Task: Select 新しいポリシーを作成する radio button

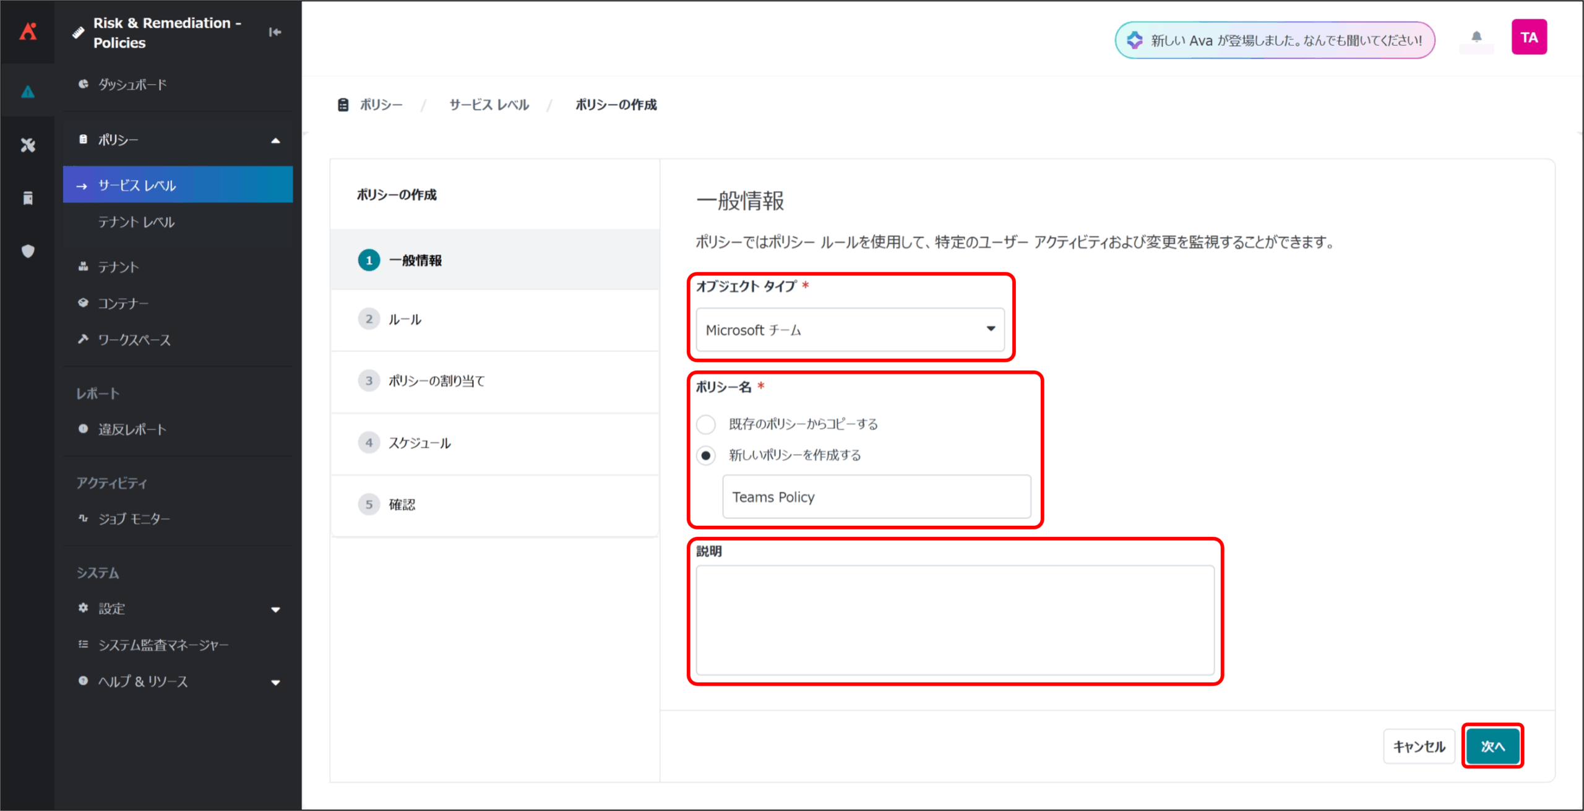Action: click(706, 456)
